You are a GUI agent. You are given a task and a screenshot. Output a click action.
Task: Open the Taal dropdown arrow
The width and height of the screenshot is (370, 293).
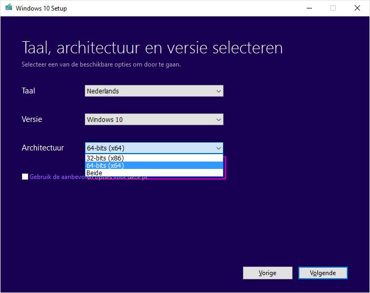219,91
